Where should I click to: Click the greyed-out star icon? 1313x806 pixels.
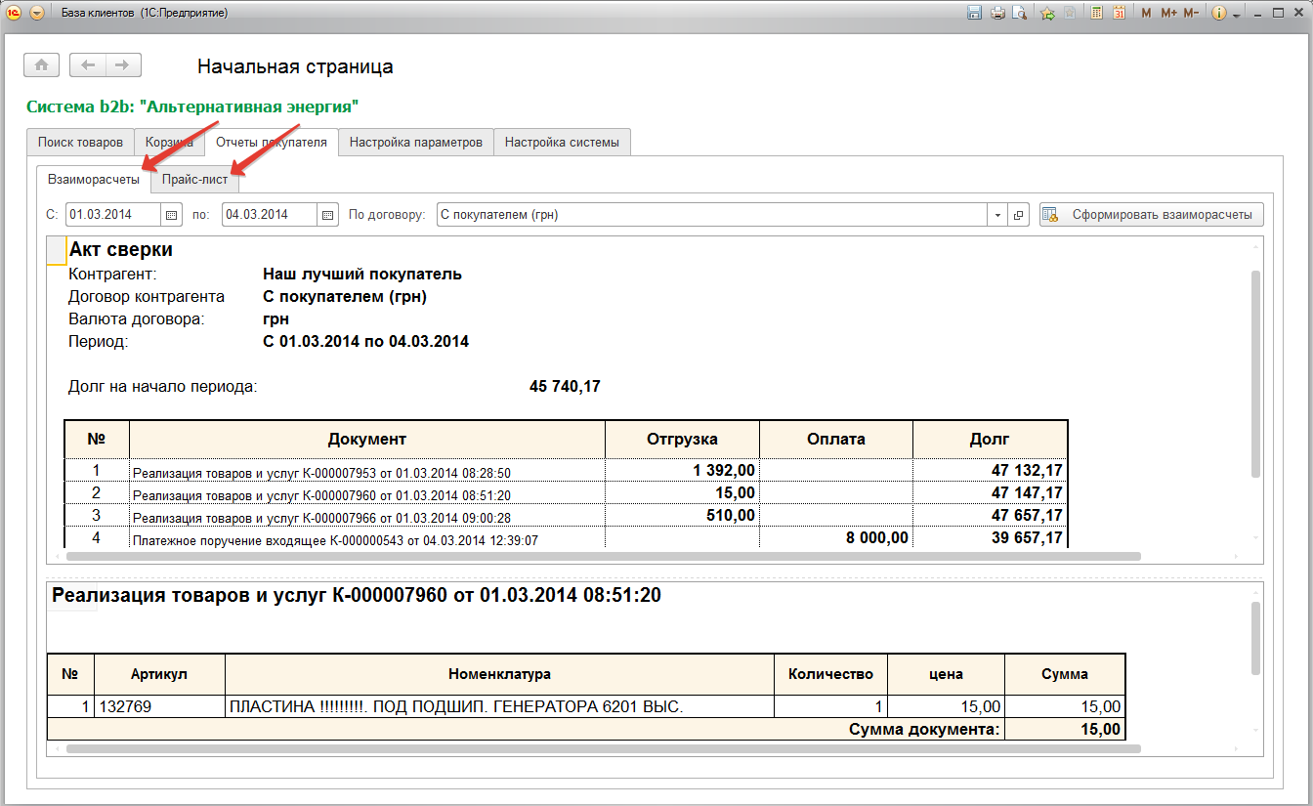tap(1071, 13)
